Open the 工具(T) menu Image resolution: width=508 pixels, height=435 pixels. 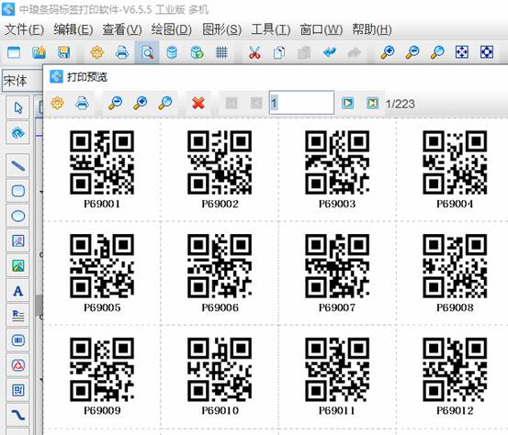[271, 29]
